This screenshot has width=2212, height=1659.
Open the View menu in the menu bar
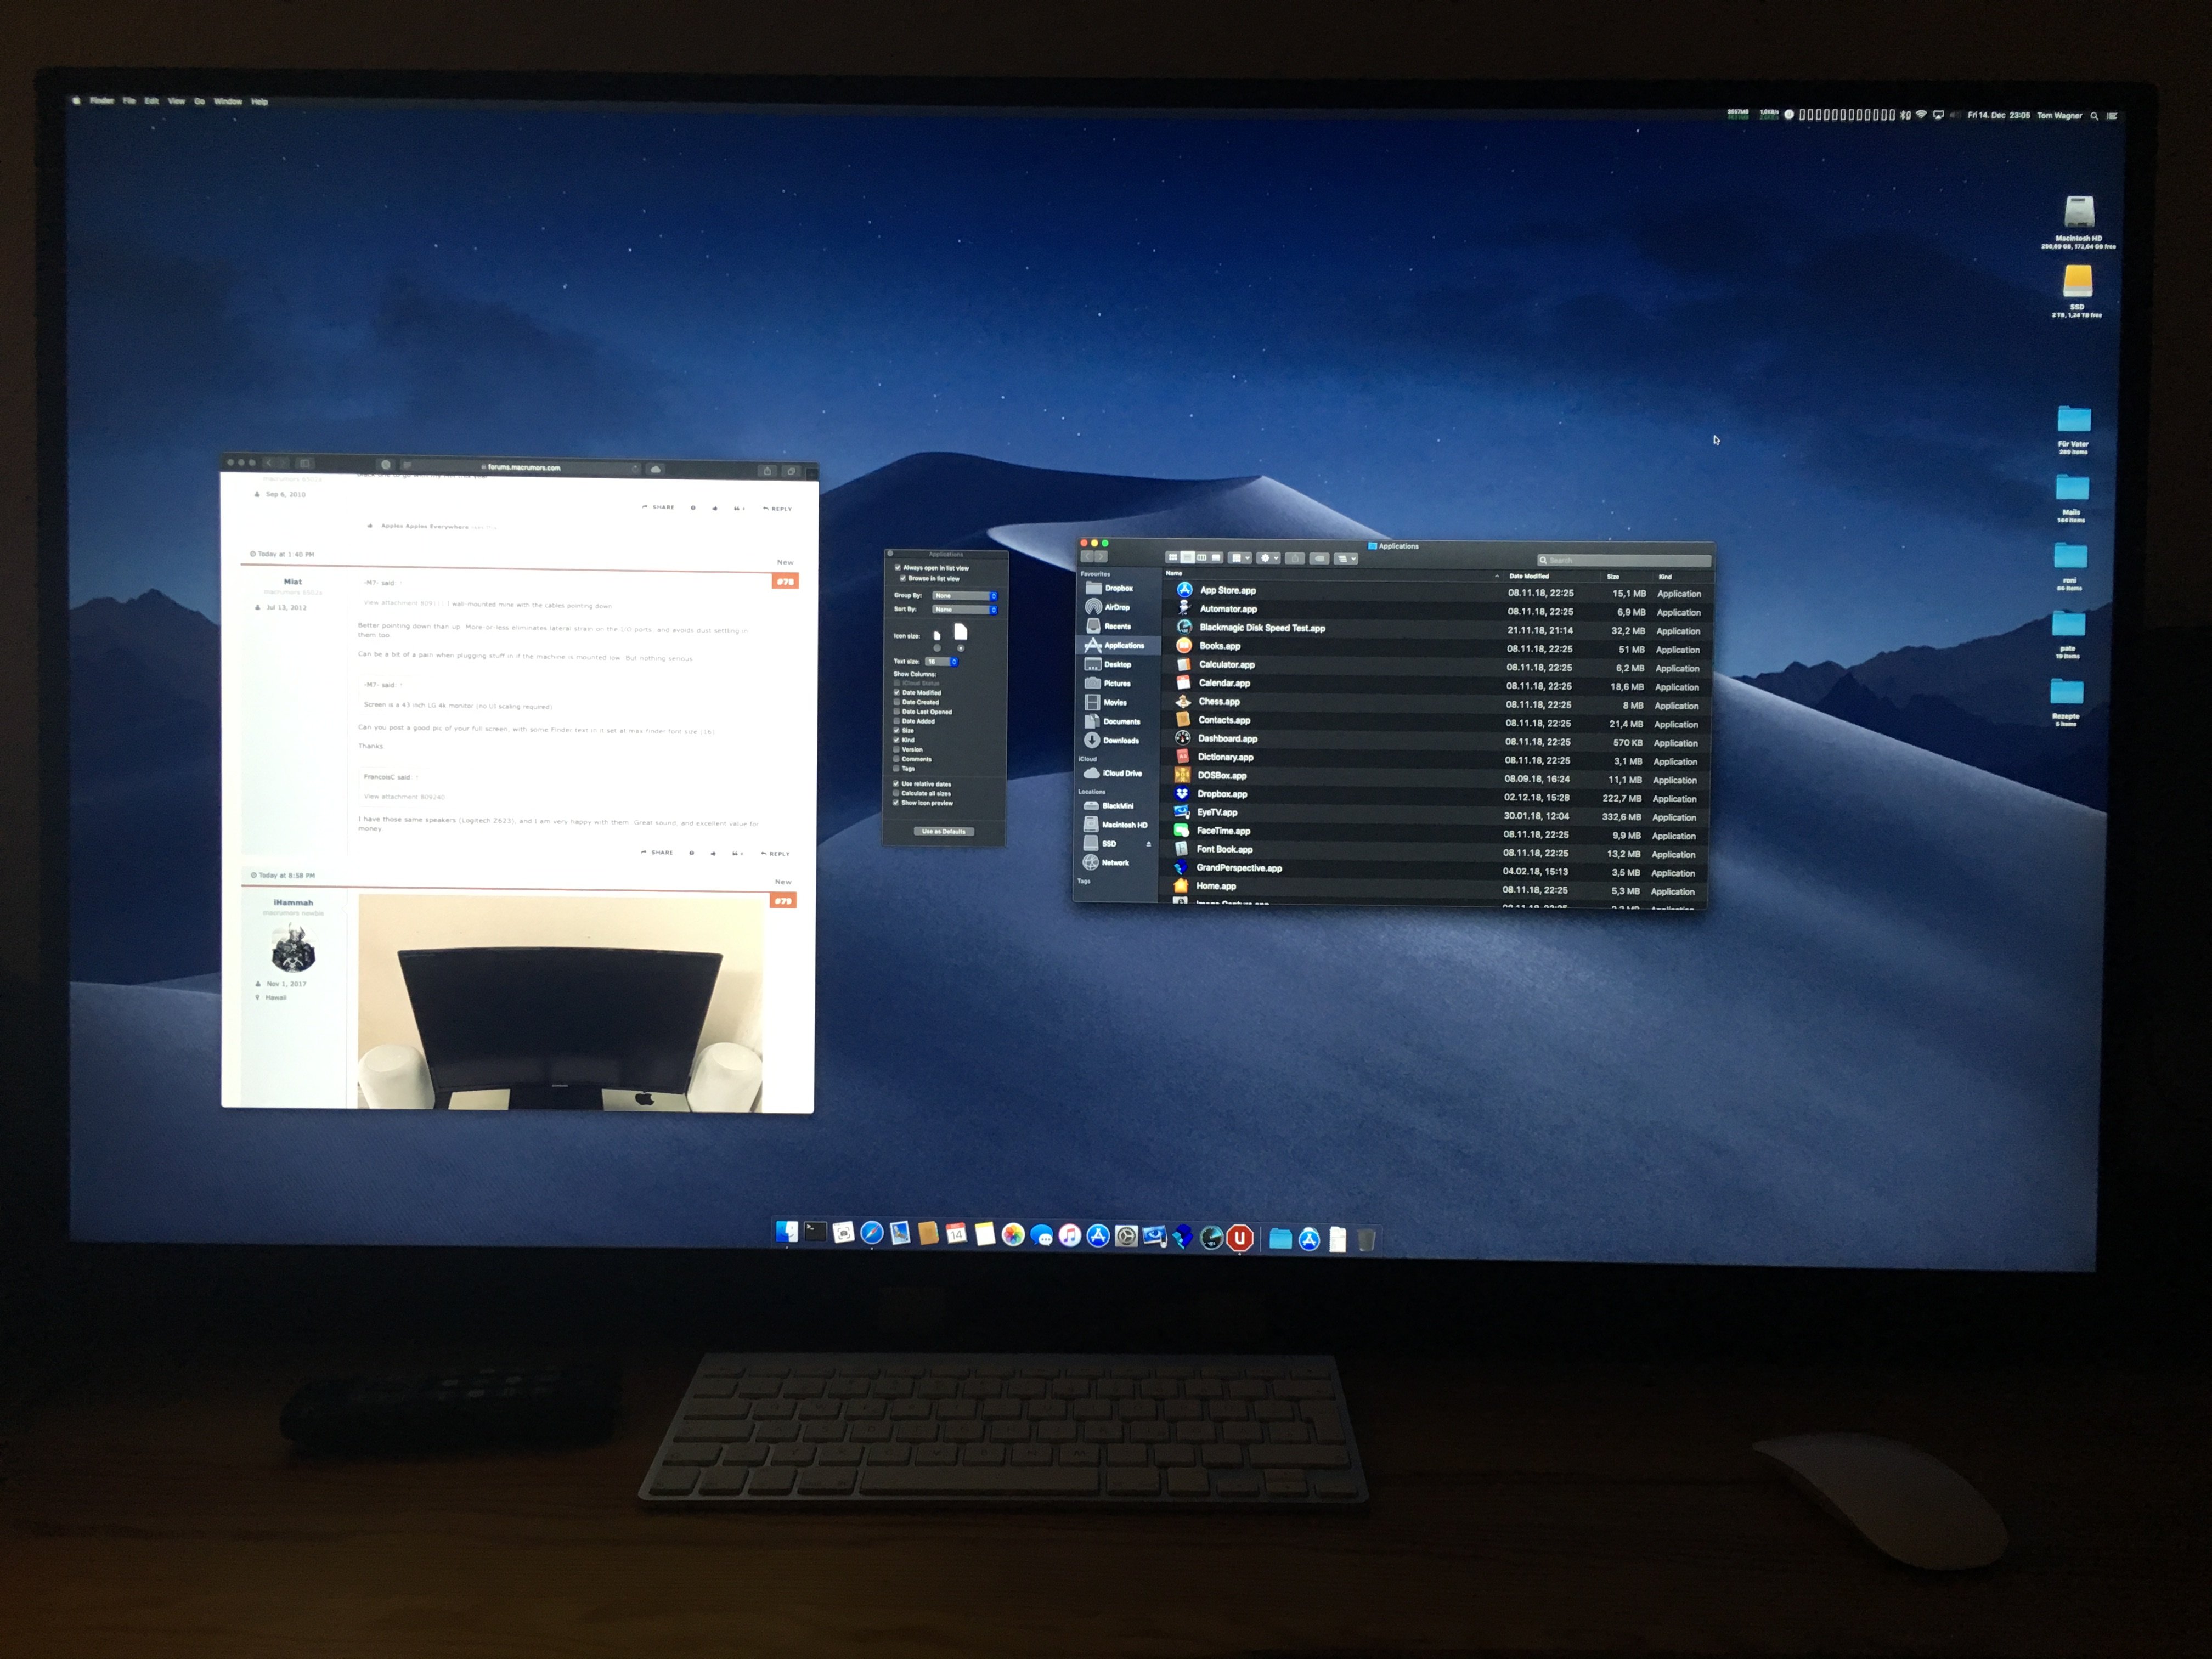(x=176, y=101)
